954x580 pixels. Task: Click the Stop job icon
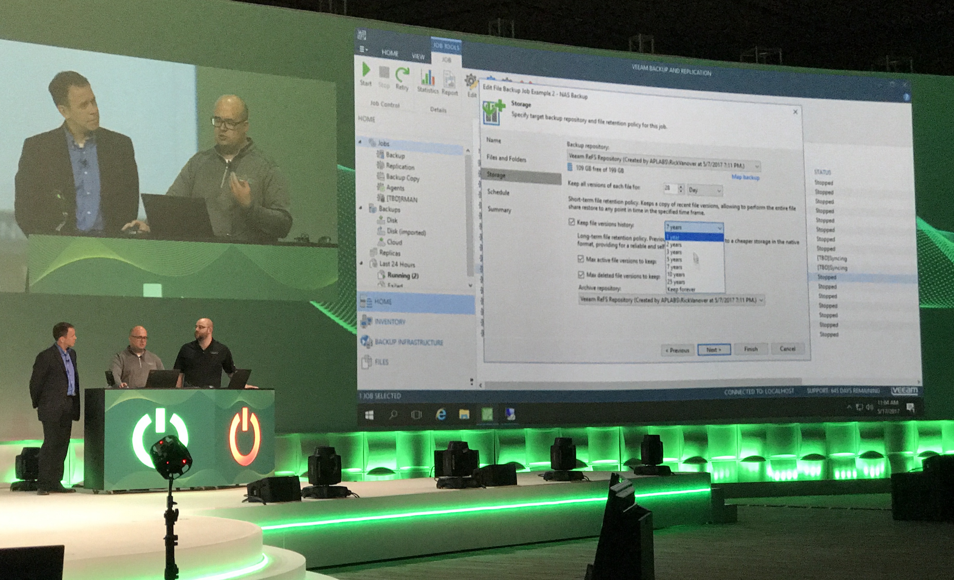[x=384, y=73]
